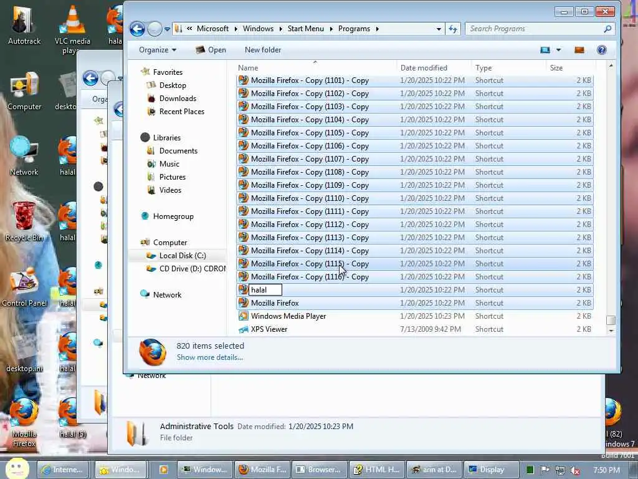Select Mozilla Firefox - Copy (1108) - Copy file
The height and width of the screenshot is (479, 638).
(414, 172)
